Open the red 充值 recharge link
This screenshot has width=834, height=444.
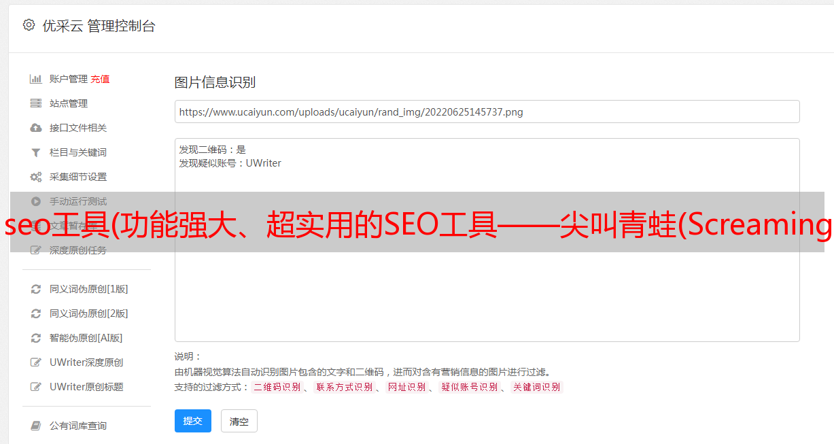coord(100,79)
